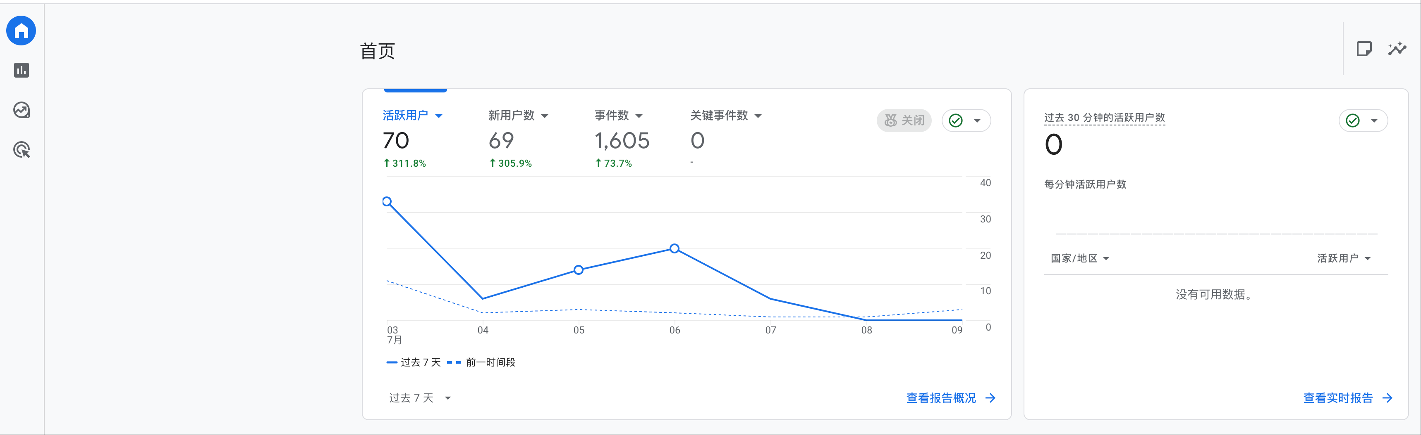This screenshot has width=1421, height=435.
Task: Click 没有可用数据。 message
Action: click(1216, 295)
